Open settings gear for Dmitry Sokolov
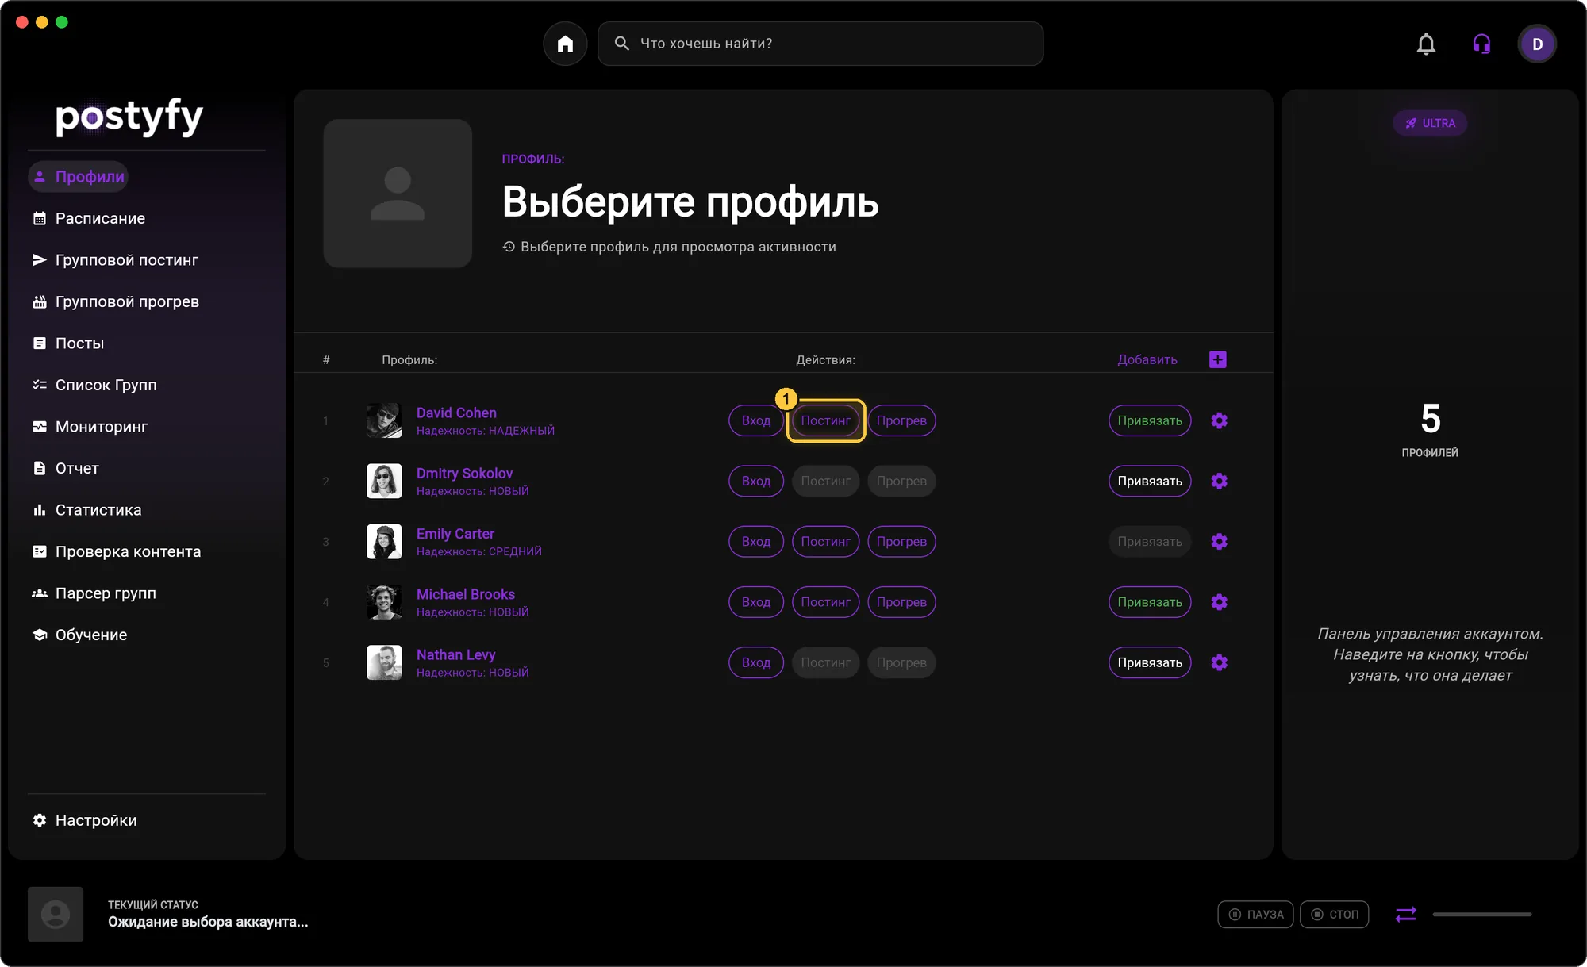1587x967 pixels. click(x=1219, y=481)
